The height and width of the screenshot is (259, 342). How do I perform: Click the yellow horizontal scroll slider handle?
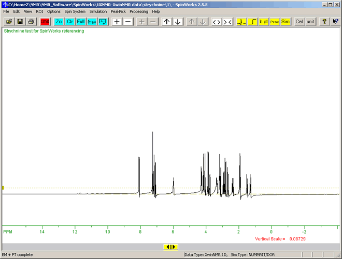(171, 247)
